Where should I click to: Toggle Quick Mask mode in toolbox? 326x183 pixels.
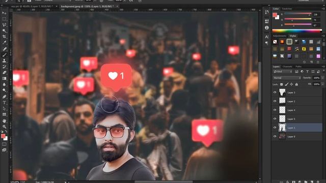pyautogui.click(x=4, y=144)
